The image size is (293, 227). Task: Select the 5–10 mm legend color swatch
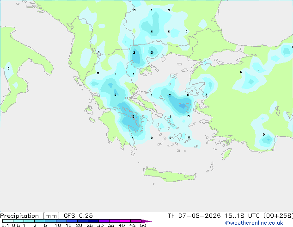tap(50, 221)
